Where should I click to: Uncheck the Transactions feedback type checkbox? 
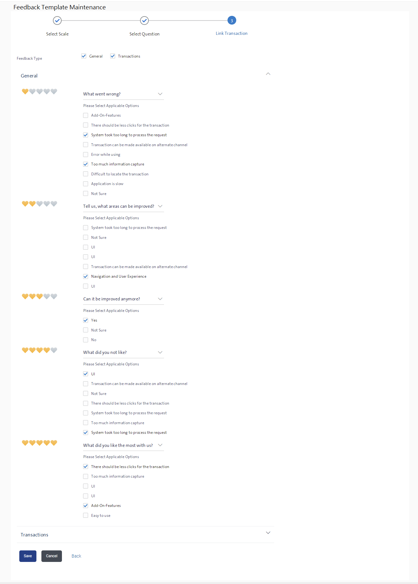pos(113,56)
